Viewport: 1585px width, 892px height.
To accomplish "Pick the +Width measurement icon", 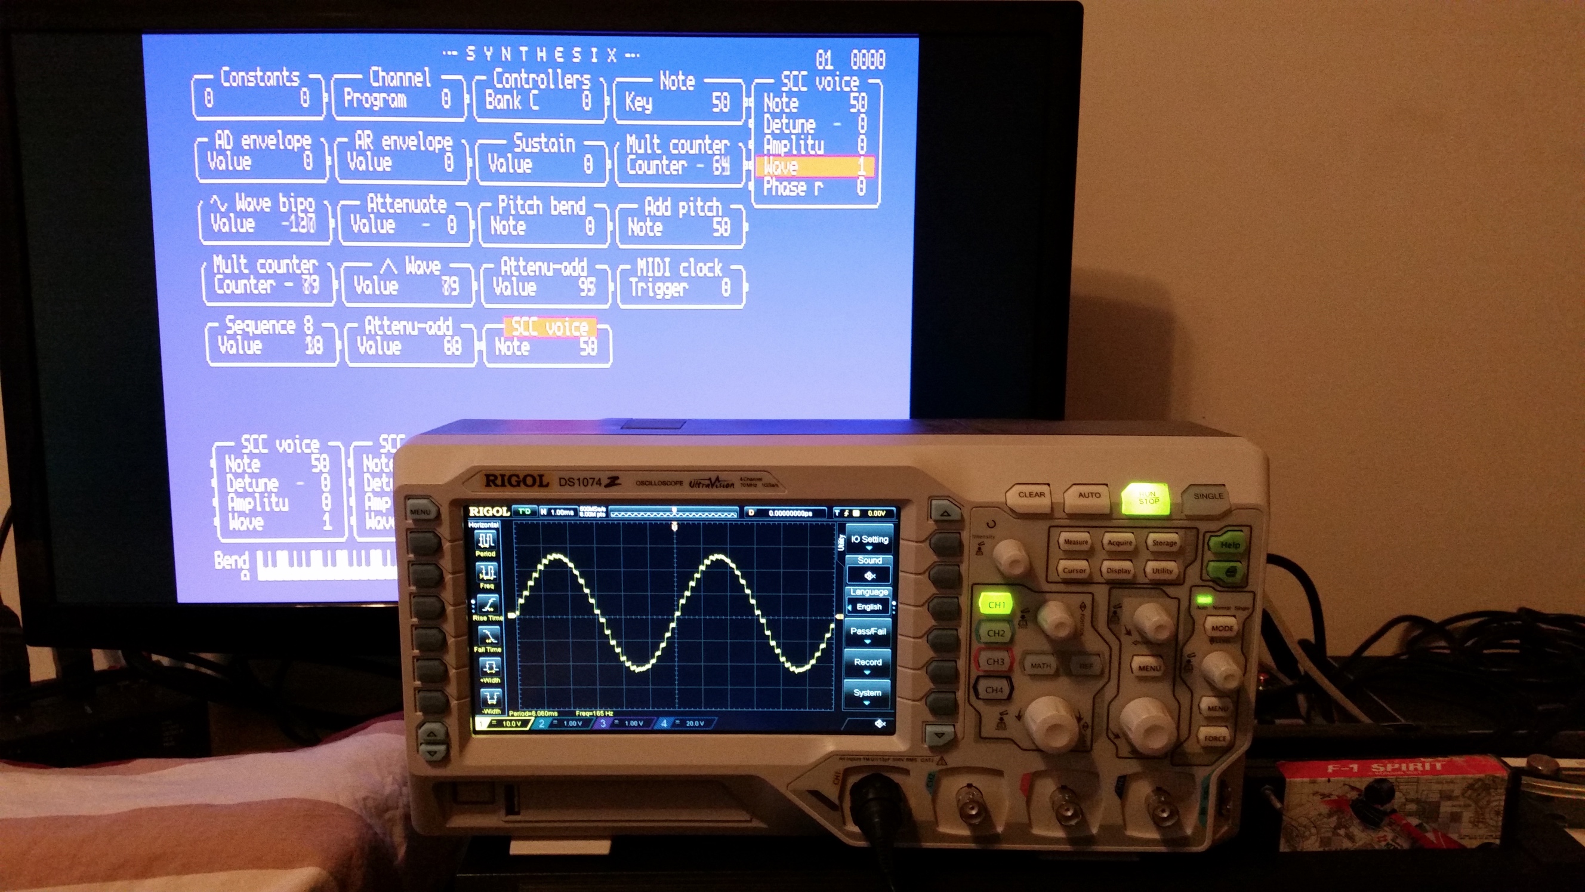I will click(490, 667).
